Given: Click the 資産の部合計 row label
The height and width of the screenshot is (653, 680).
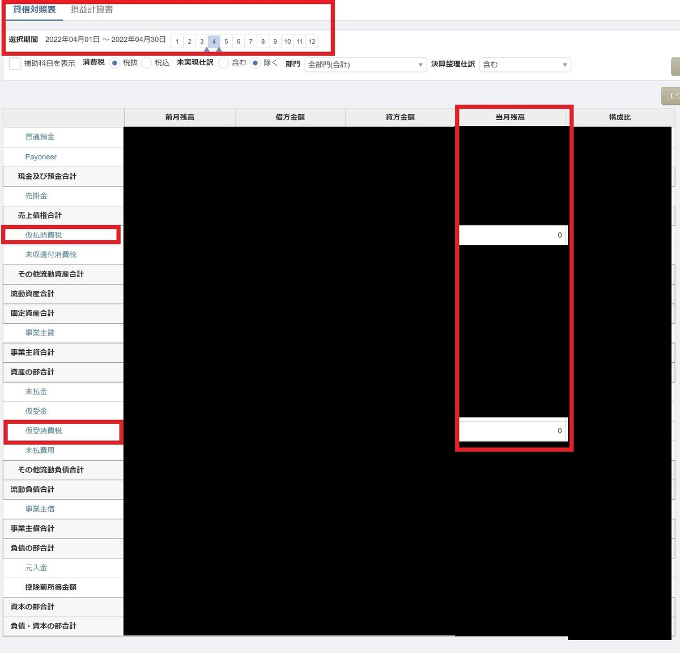Looking at the screenshot, I should pyautogui.click(x=32, y=372).
